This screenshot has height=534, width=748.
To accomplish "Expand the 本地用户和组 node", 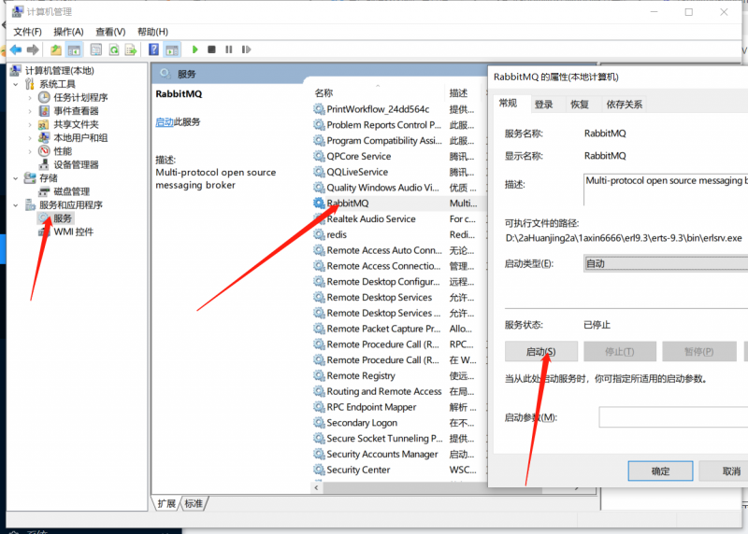I will (30, 137).
